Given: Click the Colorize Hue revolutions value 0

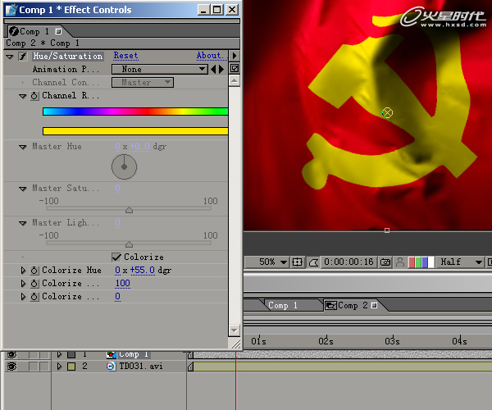Looking at the screenshot, I should coord(117,270).
